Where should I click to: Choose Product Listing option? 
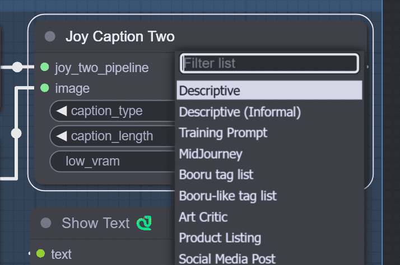[x=269, y=238]
